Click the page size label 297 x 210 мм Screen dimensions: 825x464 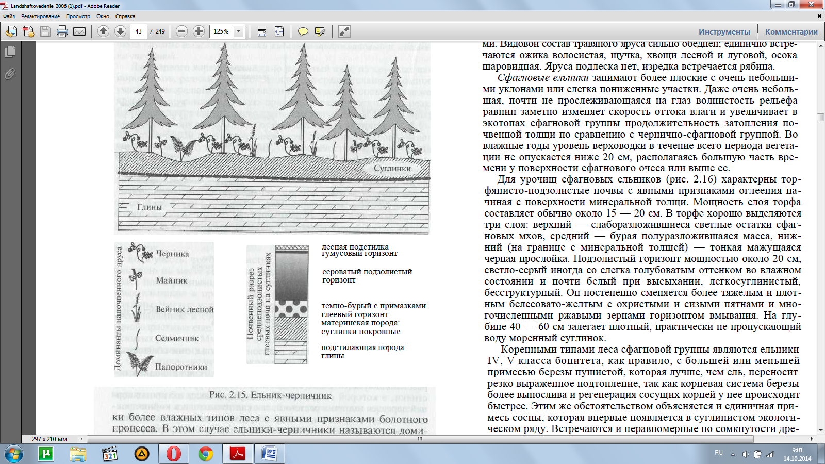49,439
